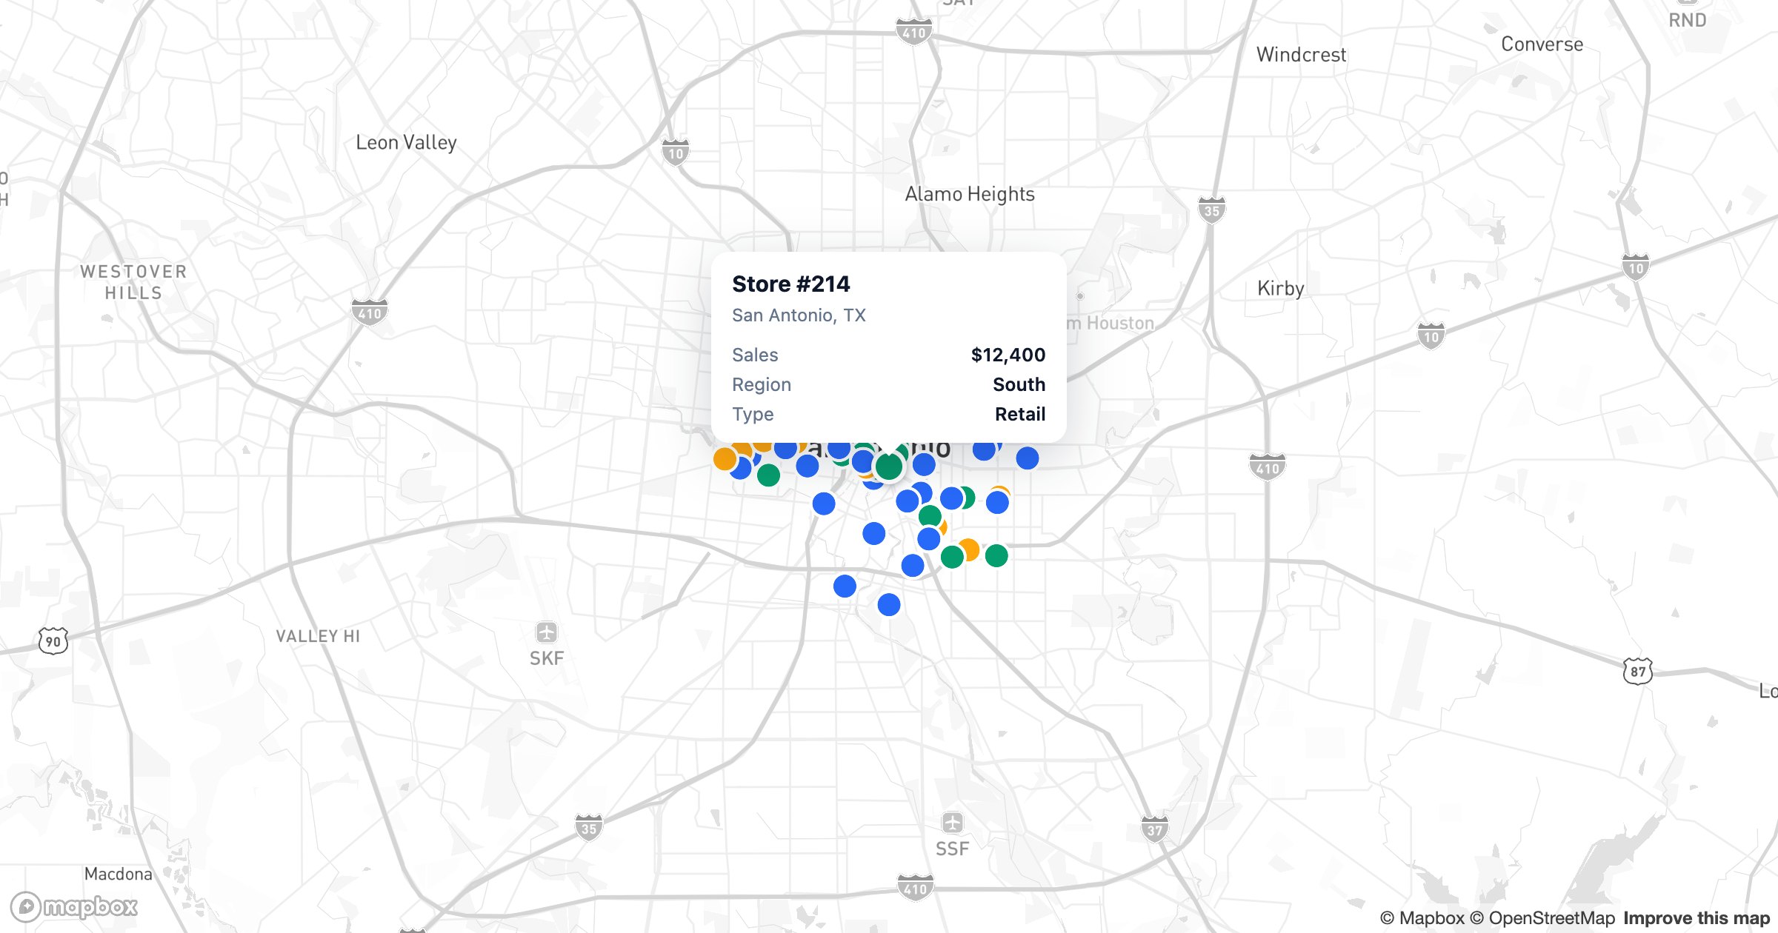Click the Mapbox logo
The width and height of the screenshot is (1778, 933).
(75, 906)
